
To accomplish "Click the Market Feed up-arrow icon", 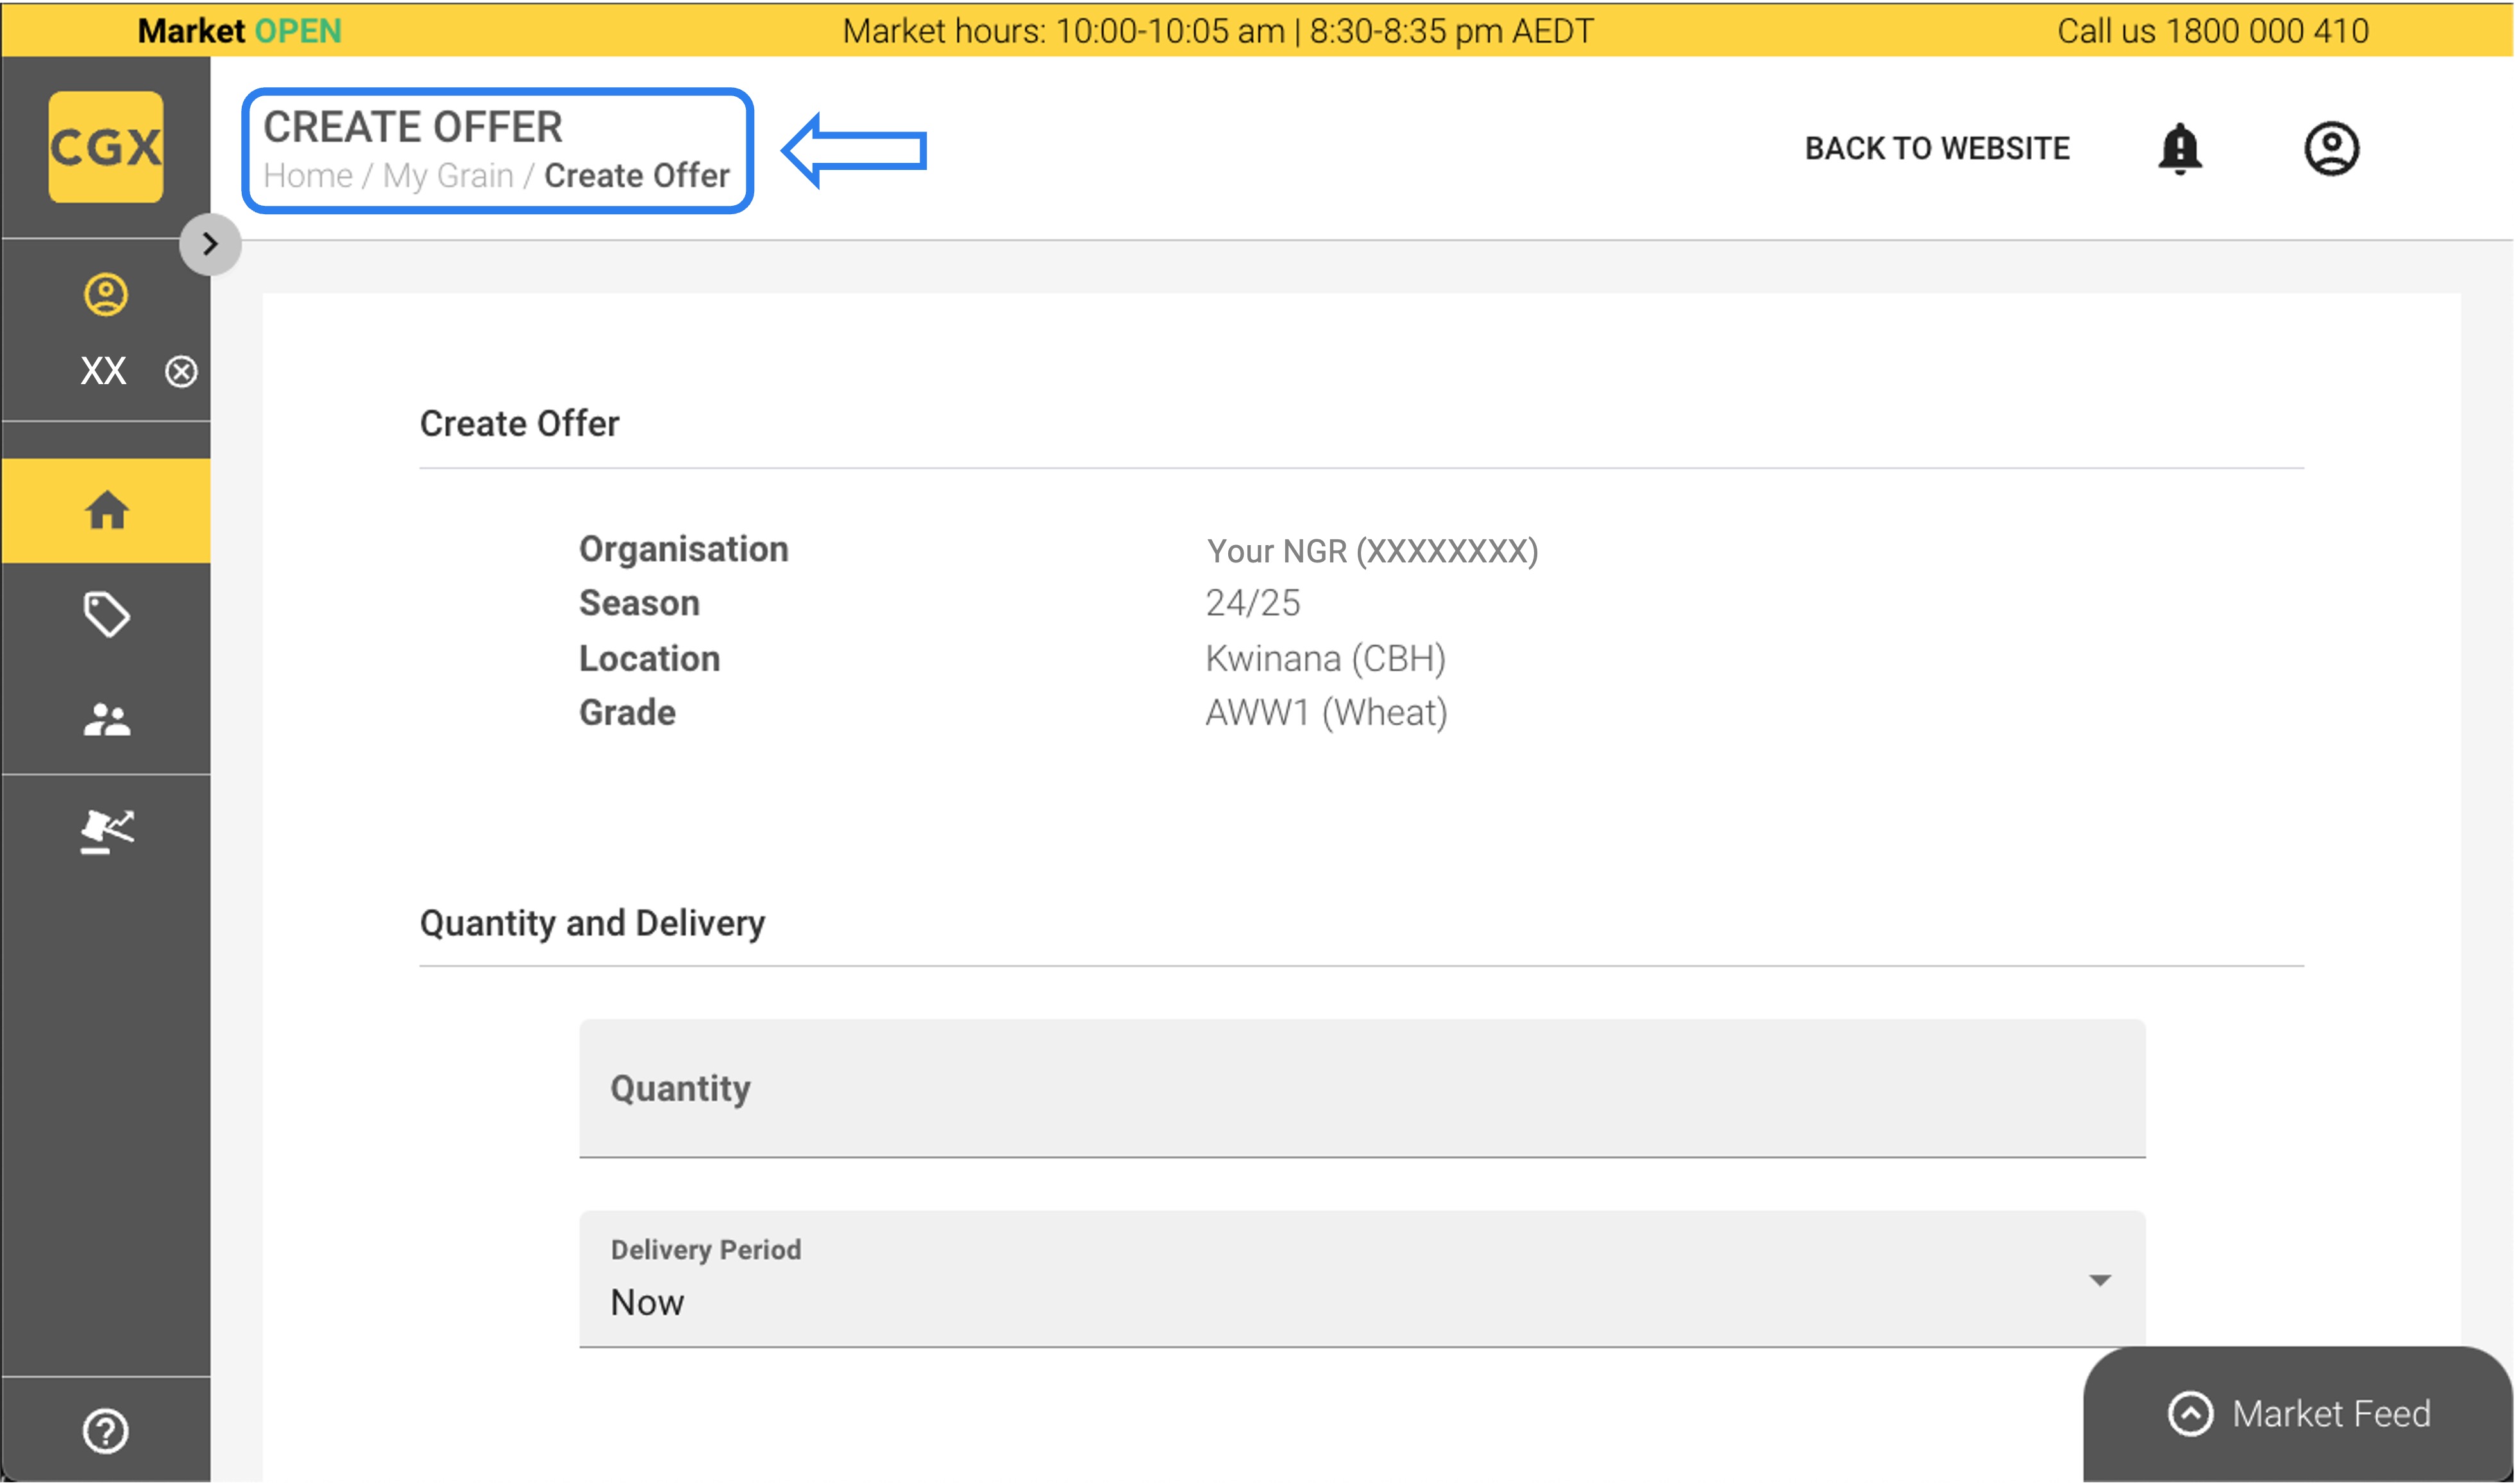I will tap(2190, 1414).
